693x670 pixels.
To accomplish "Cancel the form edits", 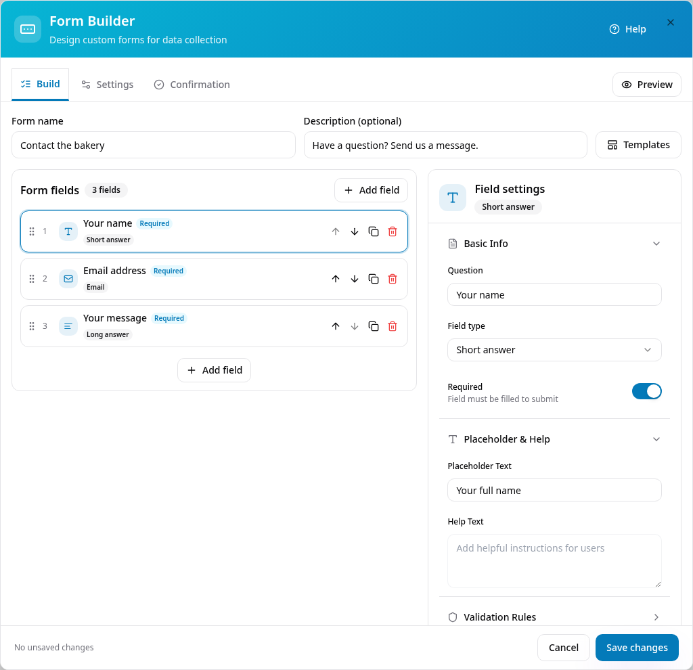I will pos(564,648).
